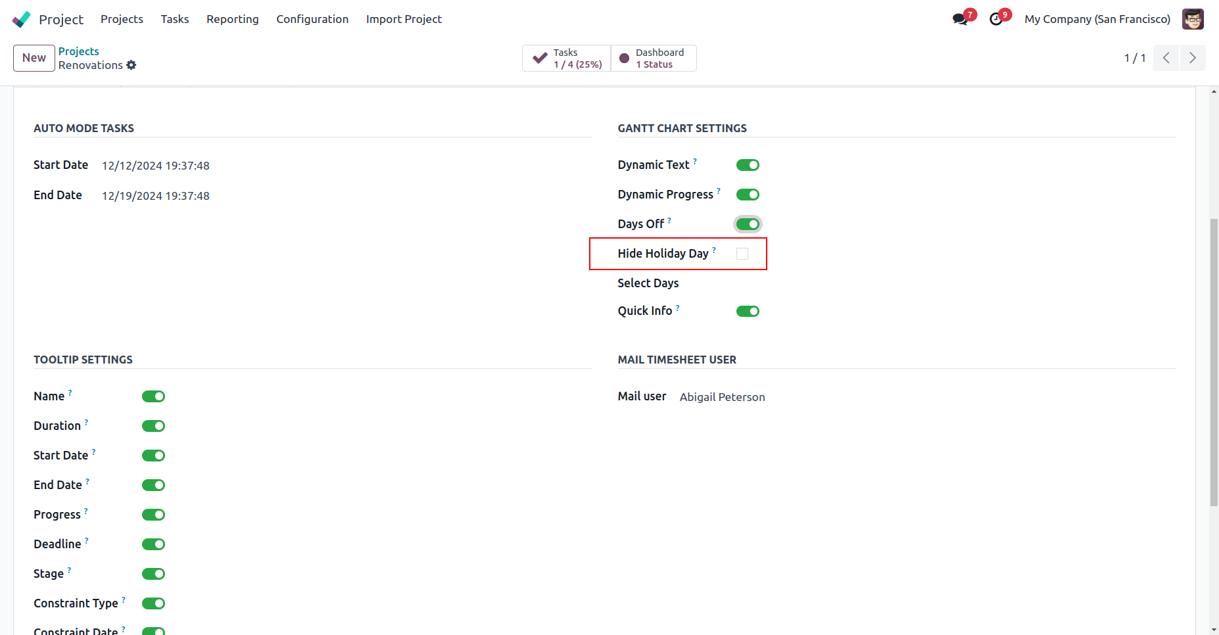Click the user avatar picture
The image size is (1219, 635).
tap(1193, 19)
